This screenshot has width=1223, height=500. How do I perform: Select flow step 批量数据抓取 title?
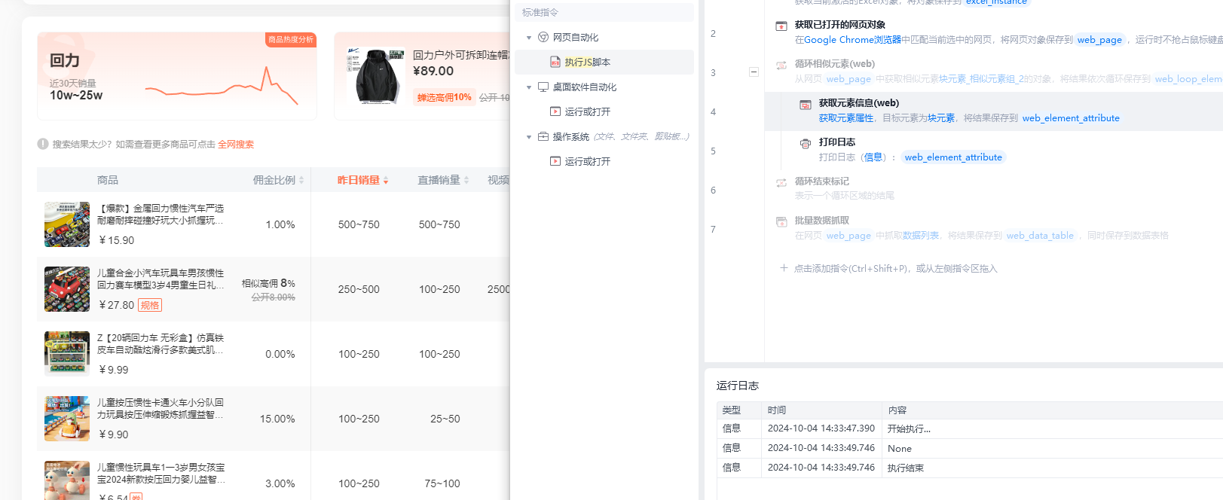pyautogui.click(x=822, y=221)
